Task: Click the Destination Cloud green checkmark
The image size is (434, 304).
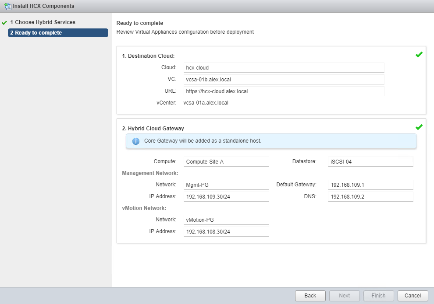Action: 419,55
